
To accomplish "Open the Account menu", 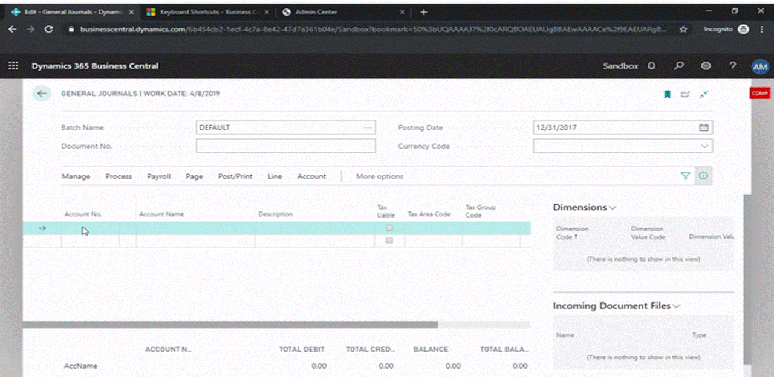I will tap(311, 176).
